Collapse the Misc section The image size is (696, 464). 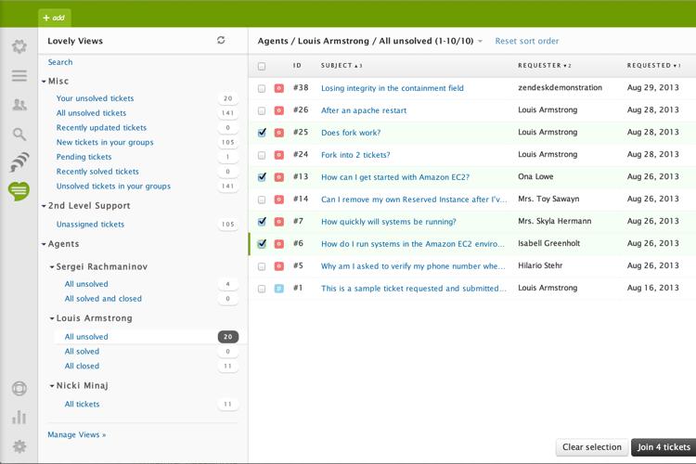[44, 82]
